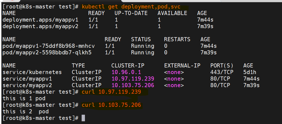The height and width of the screenshot is (124, 282).
Task: Click service/kubernetes entry
Action: (32, 72)
